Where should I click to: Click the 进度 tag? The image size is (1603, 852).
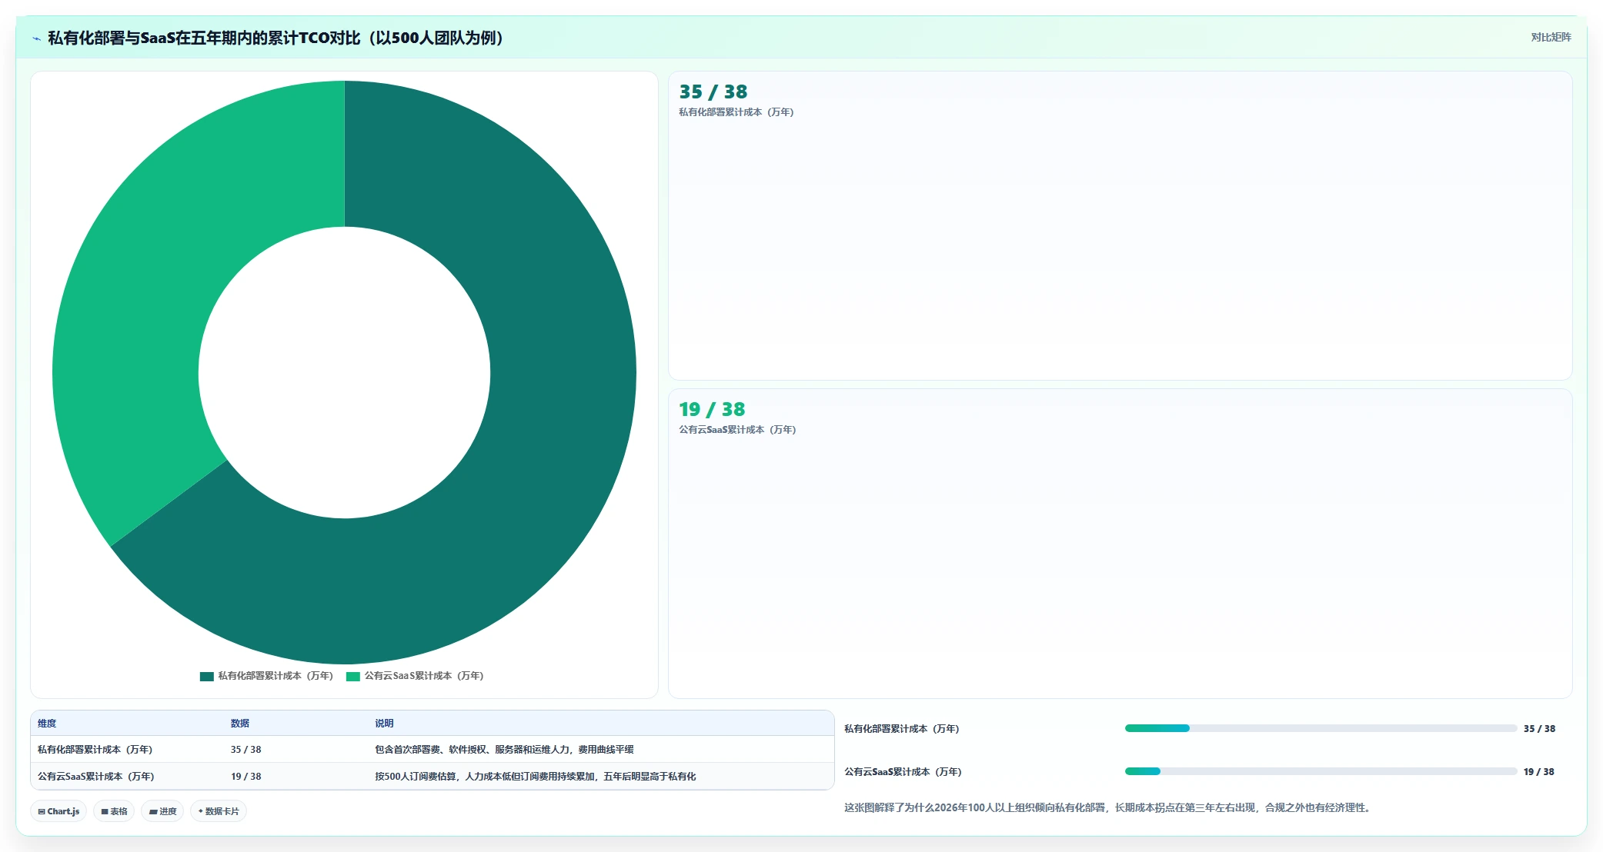162,811
